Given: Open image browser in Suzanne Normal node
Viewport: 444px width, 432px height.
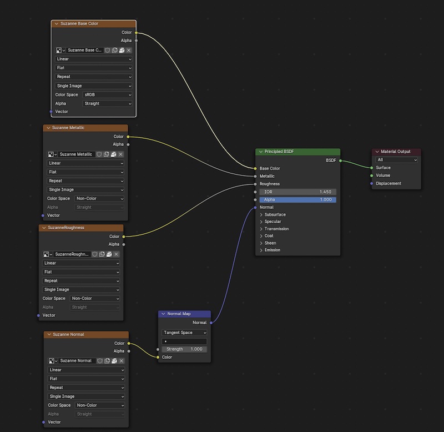Looking at the screenshot, I should [x=53, y=361].
